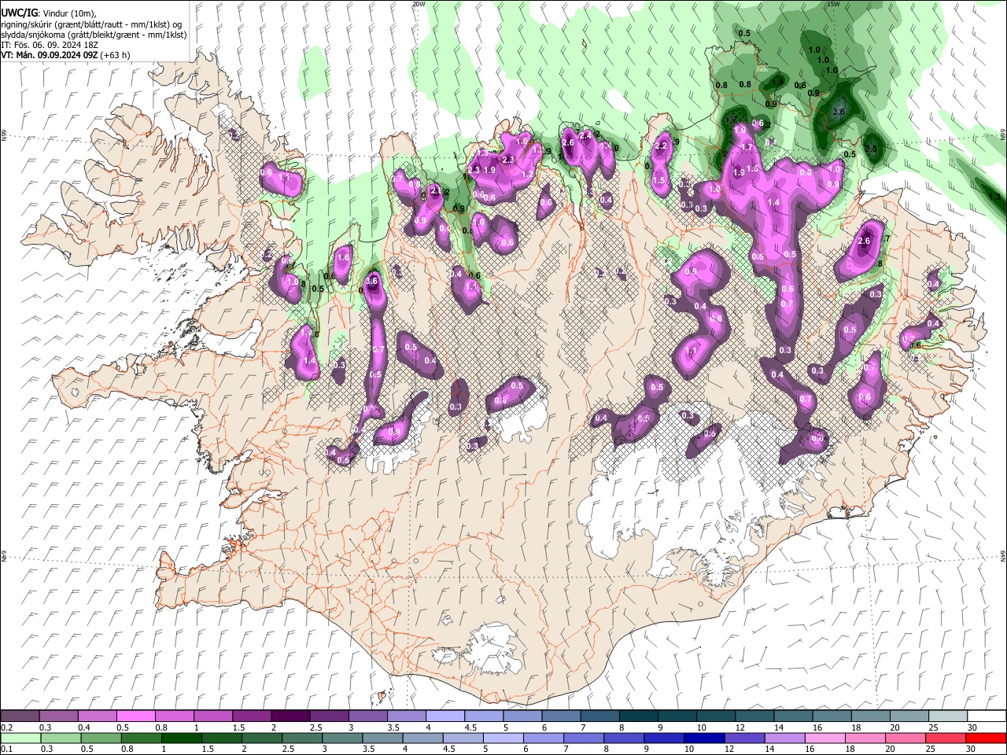
Task: Click the upper legend swatch between 10 and 12
Action: 716,716
